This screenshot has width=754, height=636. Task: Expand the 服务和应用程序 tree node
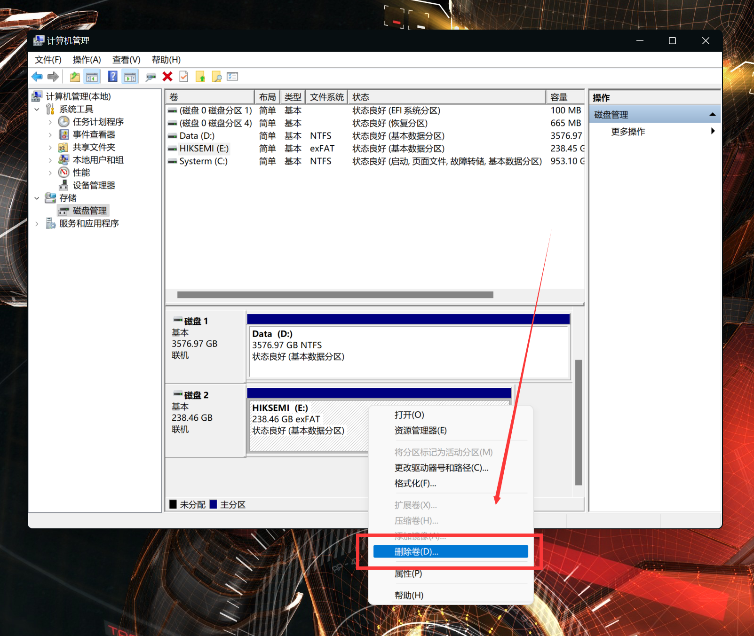click(x=37, y=224)
